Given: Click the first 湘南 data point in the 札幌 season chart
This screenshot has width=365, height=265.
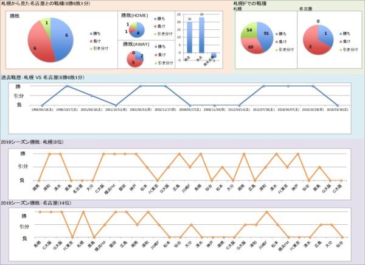Looking at the screenshot, I should click(x=39, y=180).
